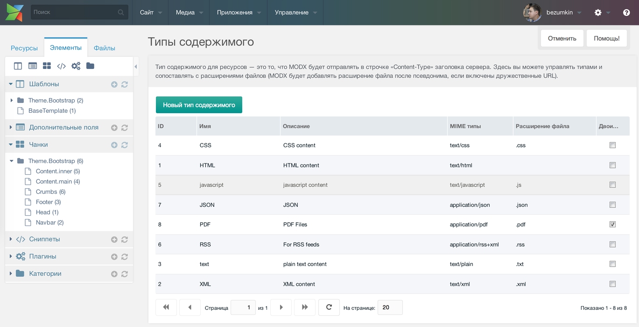Switch to the Файлы tab

click(x=104, y=48)
